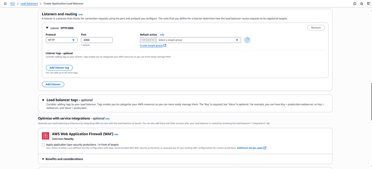The width and height of the screenshot is (372, 169).
Task: Enable application layer security protections checkbox
Action: (x=44, y=145)
